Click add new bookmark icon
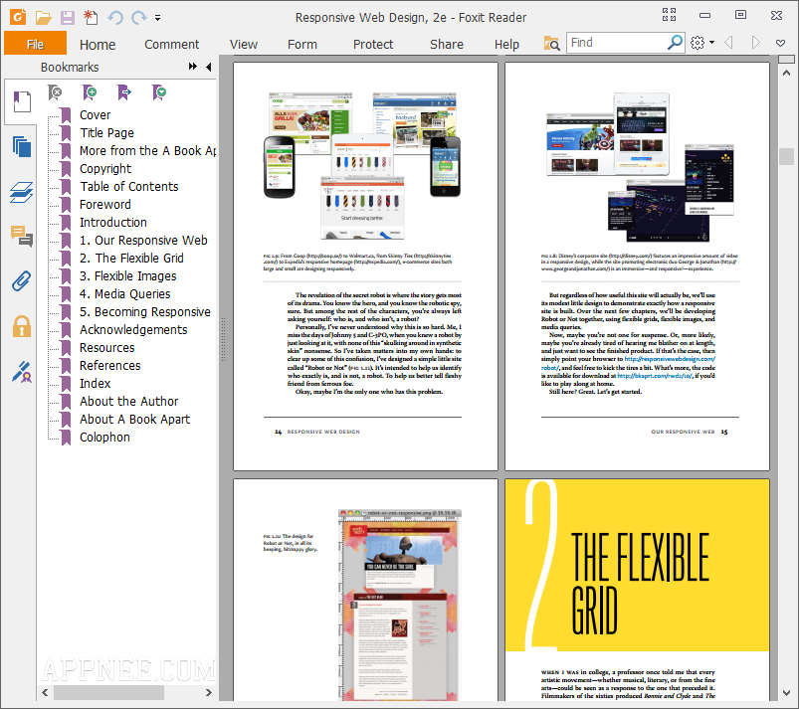The image size is (799, 709). pyautogui.click(x=90, y=92)
